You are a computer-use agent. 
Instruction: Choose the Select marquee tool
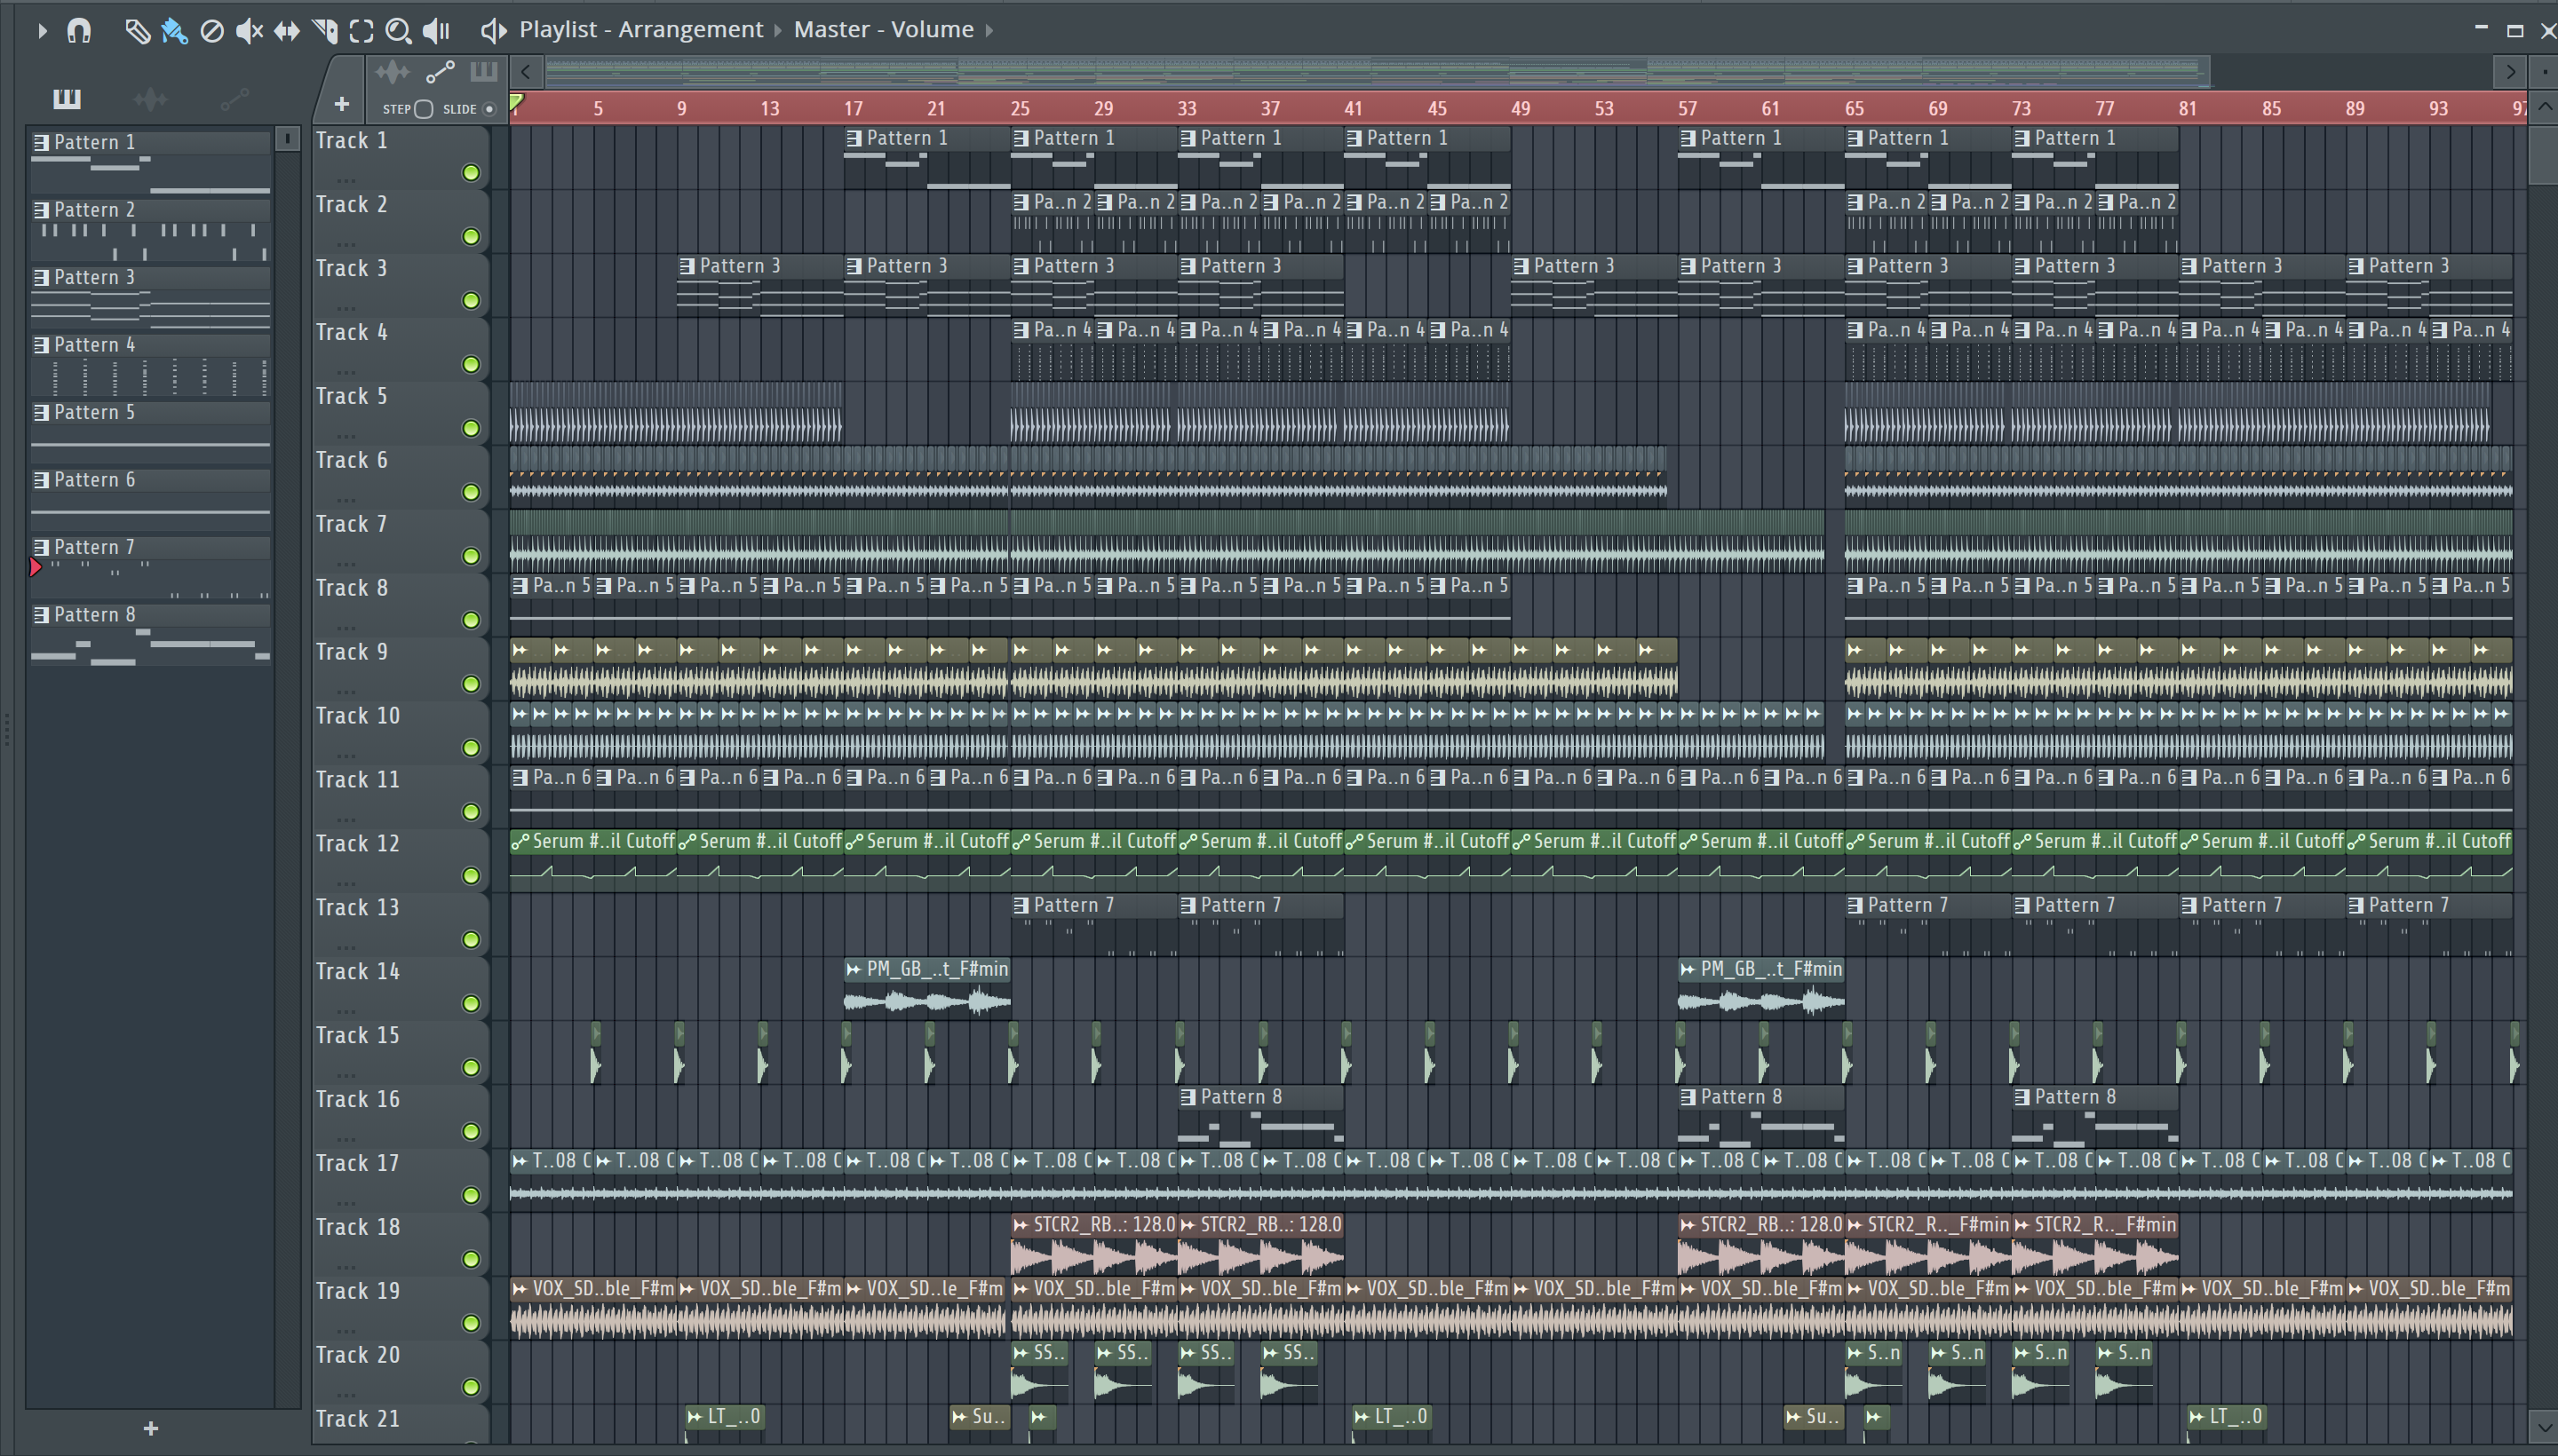click(361, 31)
